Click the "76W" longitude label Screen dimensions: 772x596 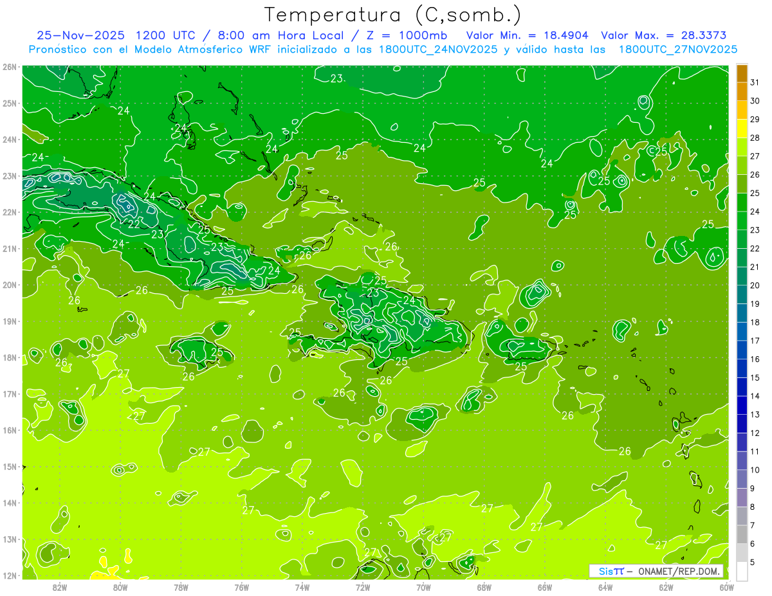pos(241,586)
